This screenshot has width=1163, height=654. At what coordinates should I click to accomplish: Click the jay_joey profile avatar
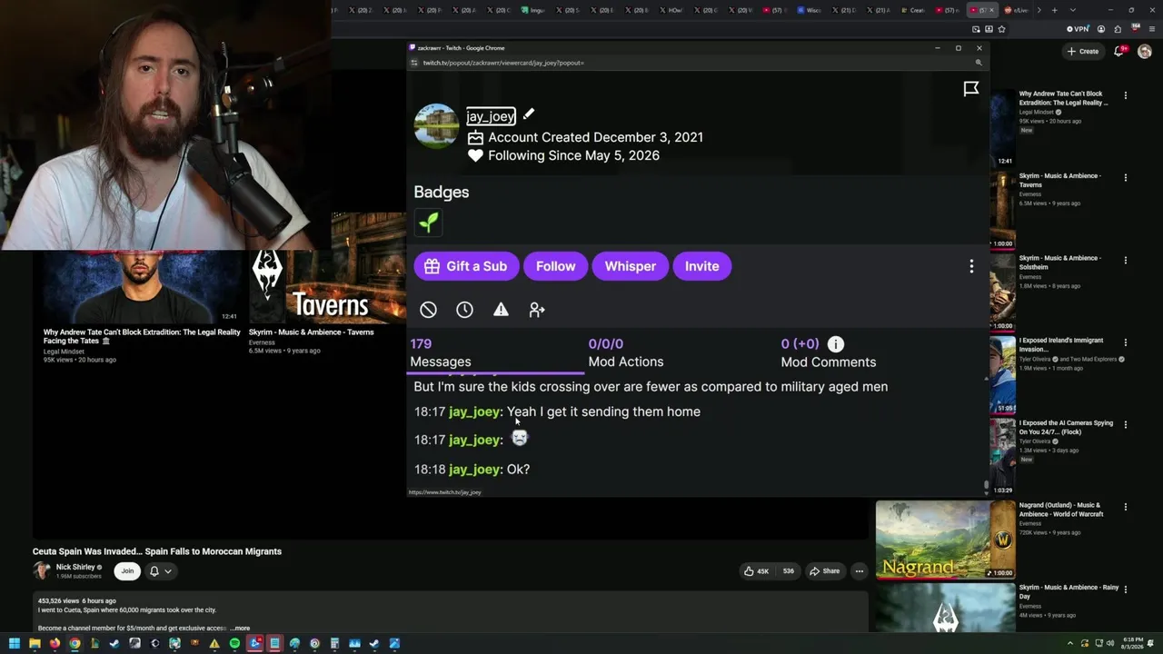(x=436, y=125)
